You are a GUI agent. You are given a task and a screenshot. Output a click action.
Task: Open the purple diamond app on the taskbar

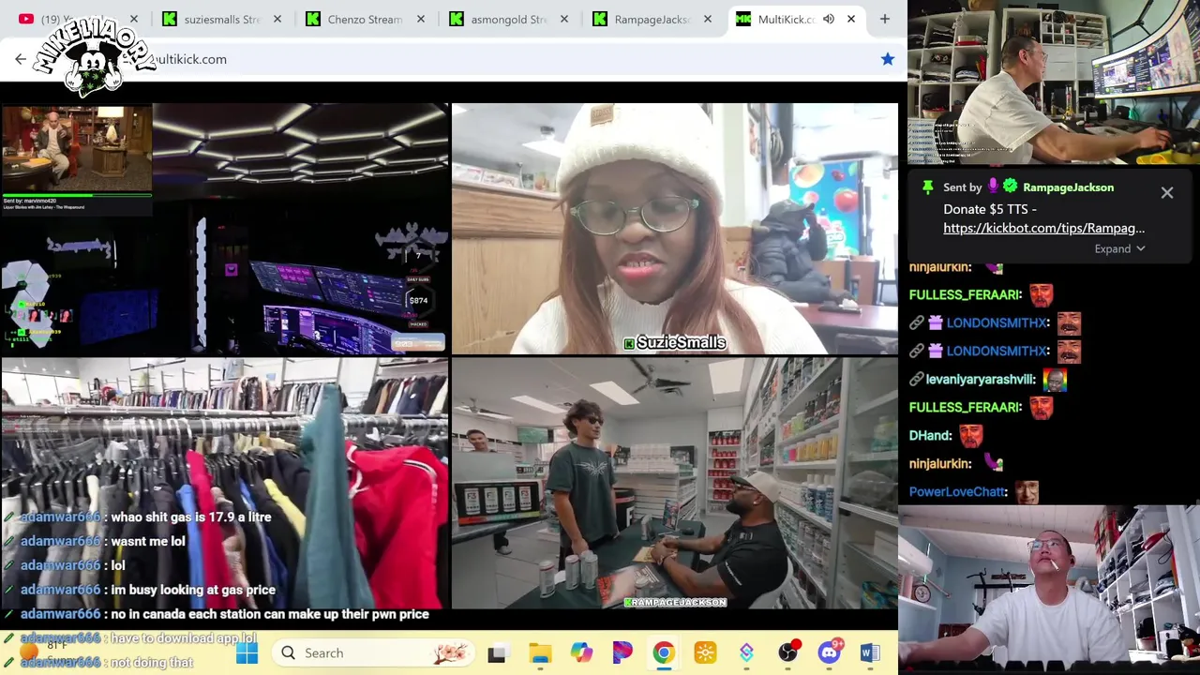[746, 652]
